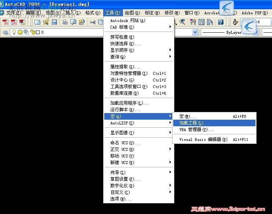This screenshot has height=214, width=272.
Task: Open 设计中心 menu entry
Action: 138,80
